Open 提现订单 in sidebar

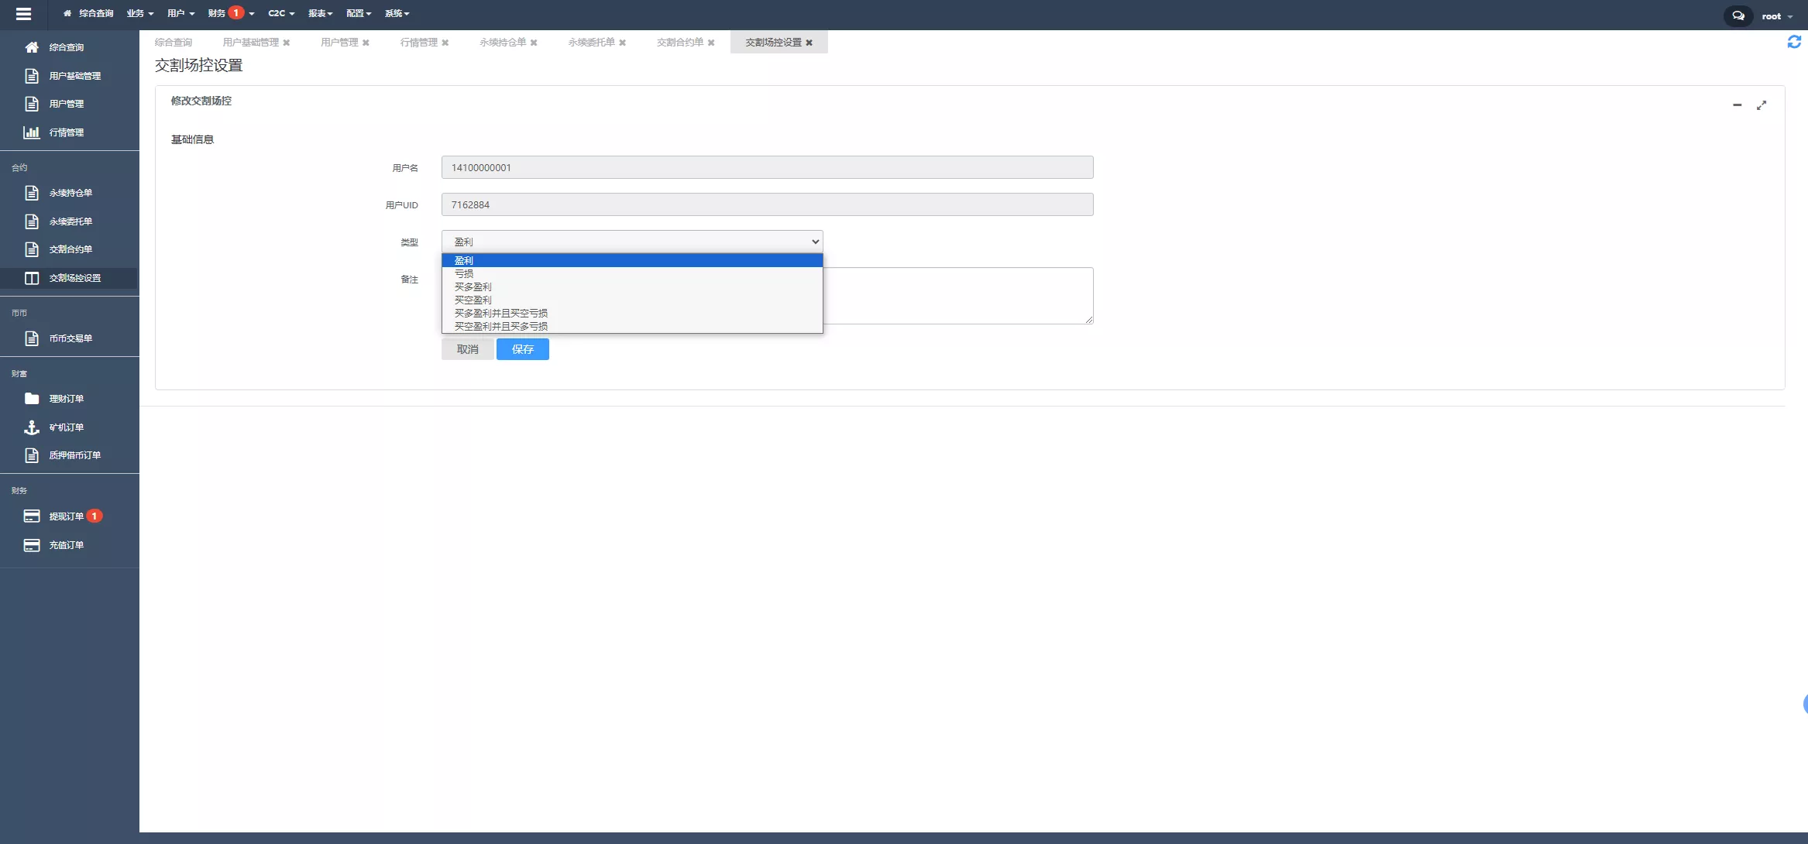click(x=66, y=516)
